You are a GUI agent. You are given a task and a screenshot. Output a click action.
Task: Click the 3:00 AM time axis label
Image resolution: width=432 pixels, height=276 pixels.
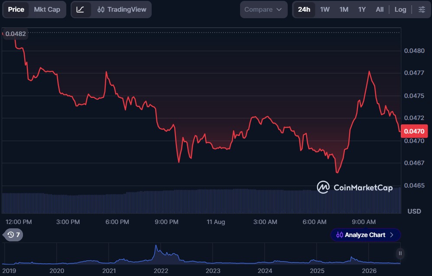pos(265,222)
